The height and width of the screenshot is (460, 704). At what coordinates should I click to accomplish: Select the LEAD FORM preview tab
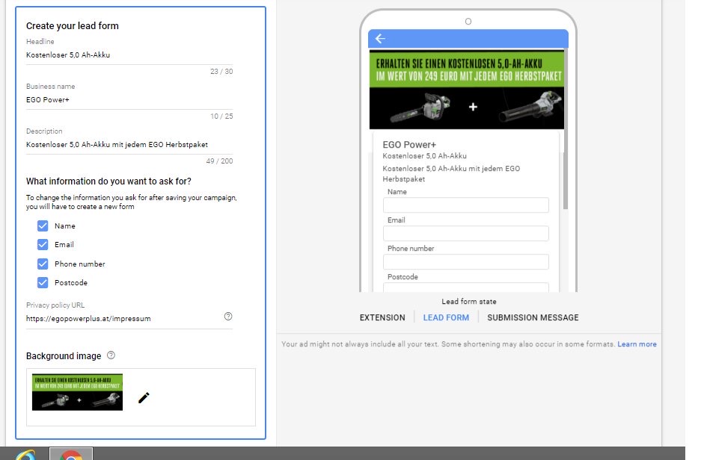click(x=446, y=317)
